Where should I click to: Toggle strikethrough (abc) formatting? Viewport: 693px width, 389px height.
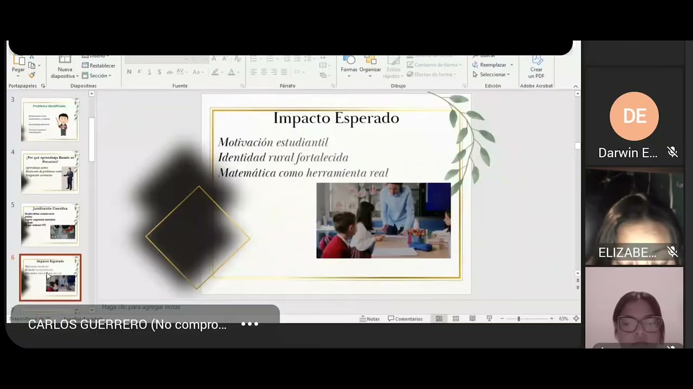pyautogui.click(x=169, y=72)
